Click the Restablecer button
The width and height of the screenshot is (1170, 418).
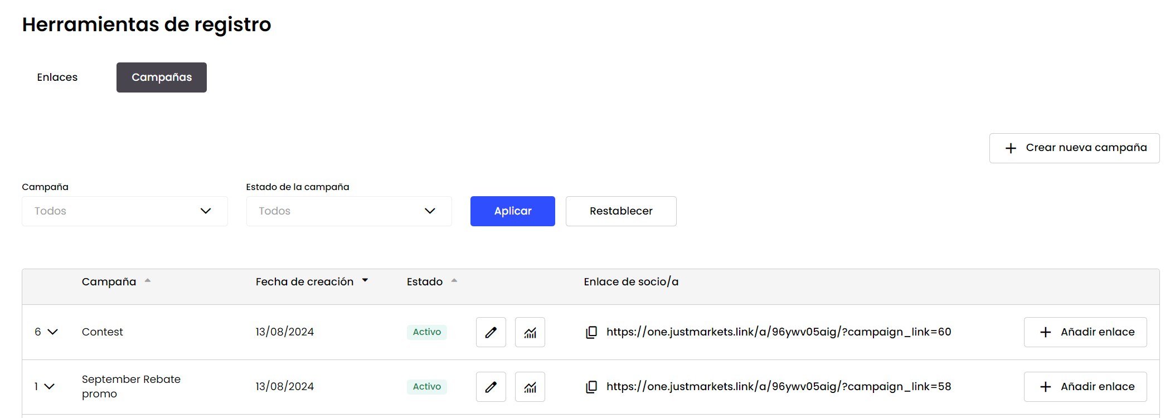coord(621,211)
